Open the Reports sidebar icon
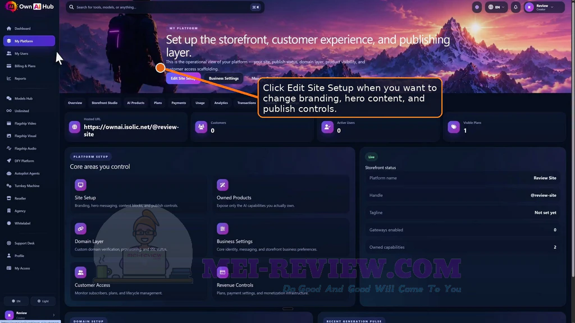The image size is (575, 323). pos(9,79)
